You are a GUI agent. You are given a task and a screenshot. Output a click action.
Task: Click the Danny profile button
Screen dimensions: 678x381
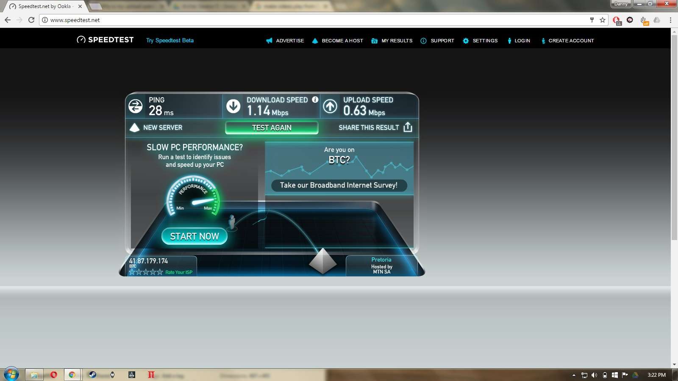(x=621, y=4)
